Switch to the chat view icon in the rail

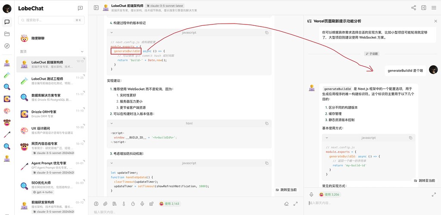[x=7, y=22]
